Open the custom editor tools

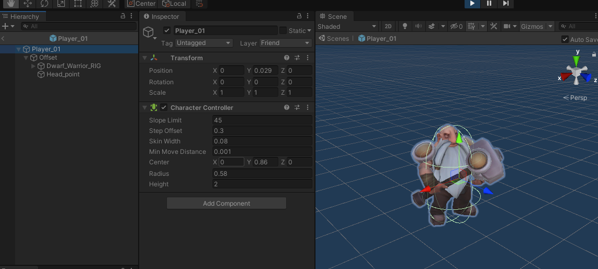[111, 4]
